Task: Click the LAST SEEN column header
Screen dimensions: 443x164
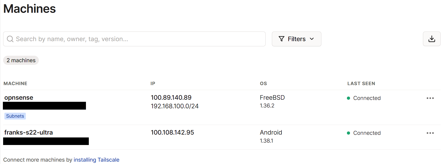Action: [x=361, y=84]
